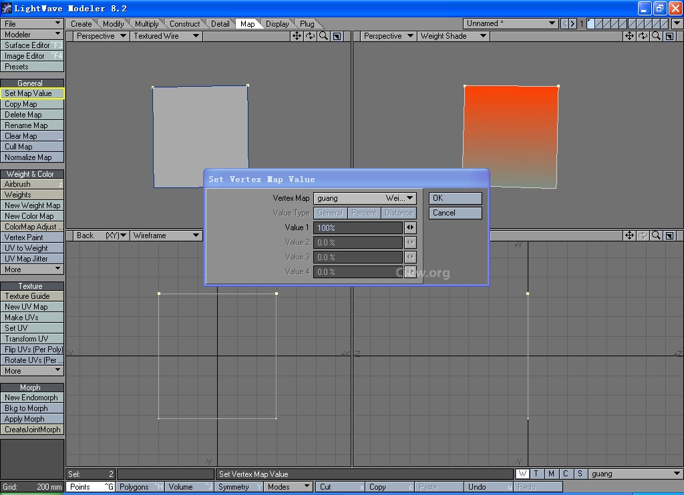The width and height of the screenshot is (684, 495).
Task: Click the Value 1 arrow stepper button
Action: coord(411,227)
